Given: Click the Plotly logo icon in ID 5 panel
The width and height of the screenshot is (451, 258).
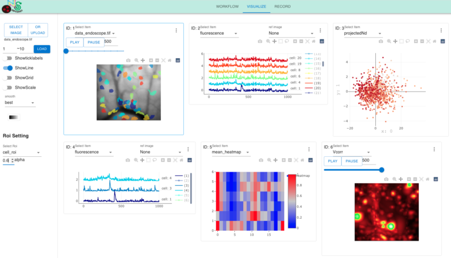Looking at the screenshot, I should tap(310, 160).
